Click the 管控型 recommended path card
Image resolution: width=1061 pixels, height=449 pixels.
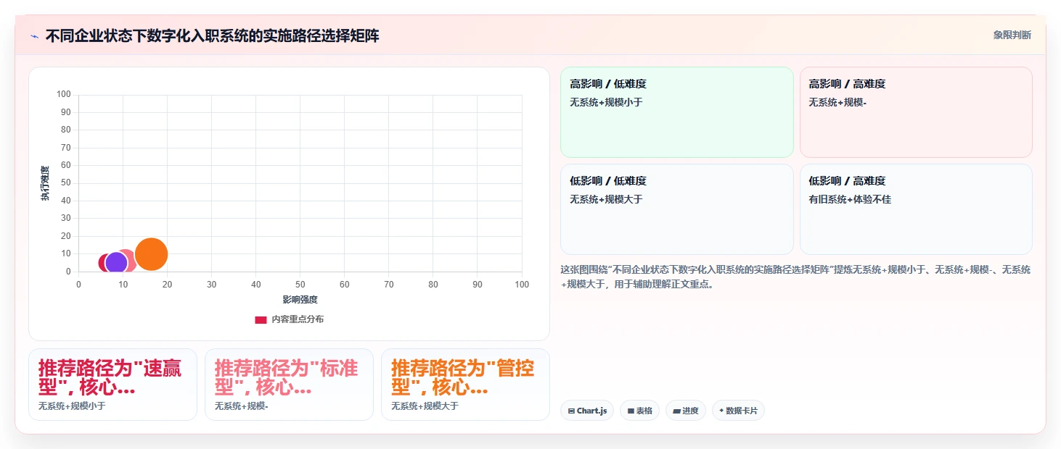coord(465,385)
